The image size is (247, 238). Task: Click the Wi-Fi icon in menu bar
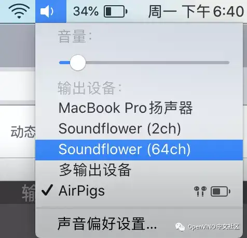pos(19,11)
